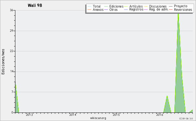Click the 14 y-axis value
Viewport: 196px width, 121px height.
pos(12,71)
